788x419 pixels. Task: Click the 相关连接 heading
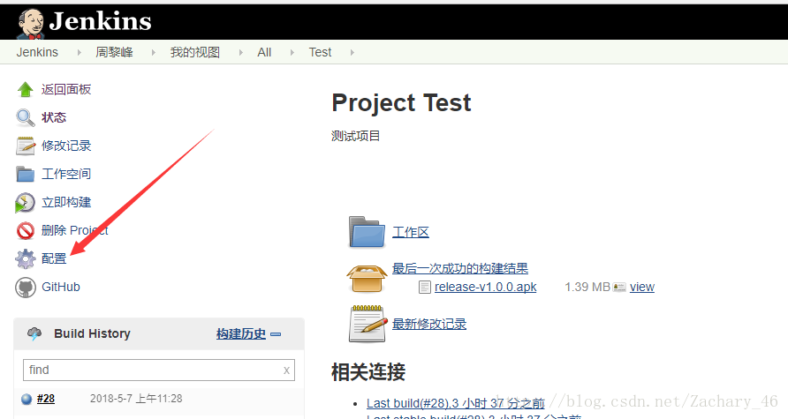pos(368,372)
